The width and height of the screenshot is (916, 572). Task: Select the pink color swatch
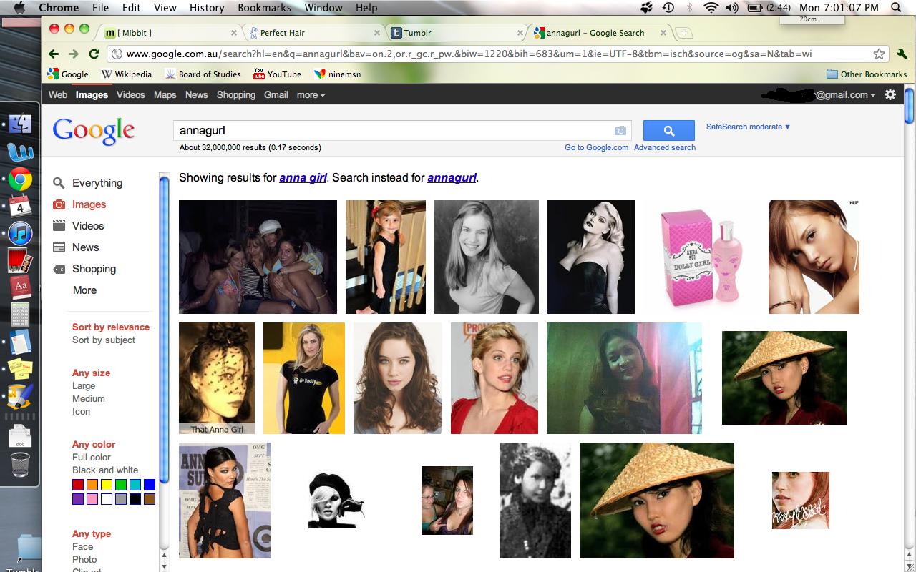tap(92, 499)
